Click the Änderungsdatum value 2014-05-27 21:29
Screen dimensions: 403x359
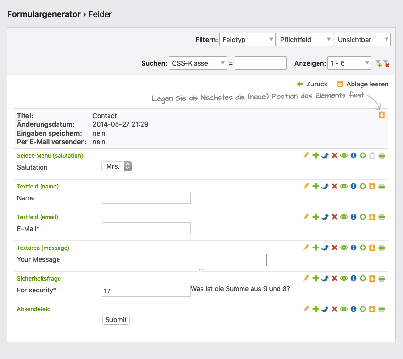click(x=120, y=124)
